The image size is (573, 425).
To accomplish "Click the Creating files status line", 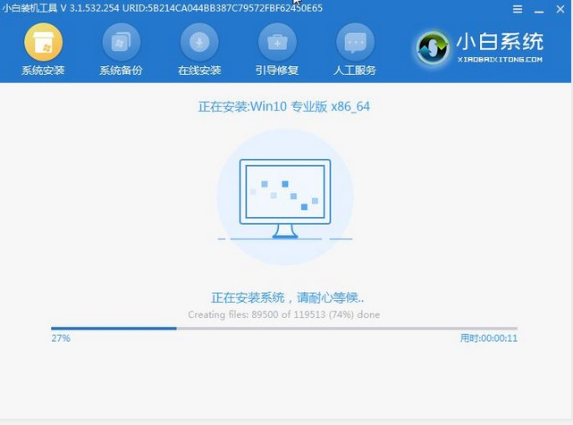I will click(283, 314).
